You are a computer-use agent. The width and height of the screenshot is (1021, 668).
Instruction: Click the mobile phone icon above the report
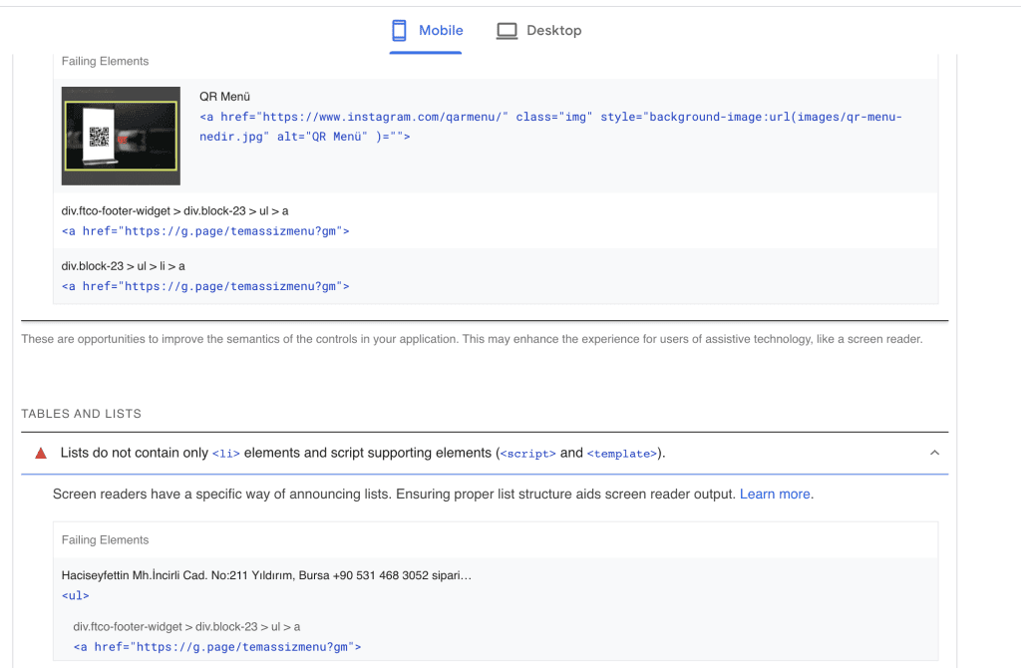[x=400, y=30]
